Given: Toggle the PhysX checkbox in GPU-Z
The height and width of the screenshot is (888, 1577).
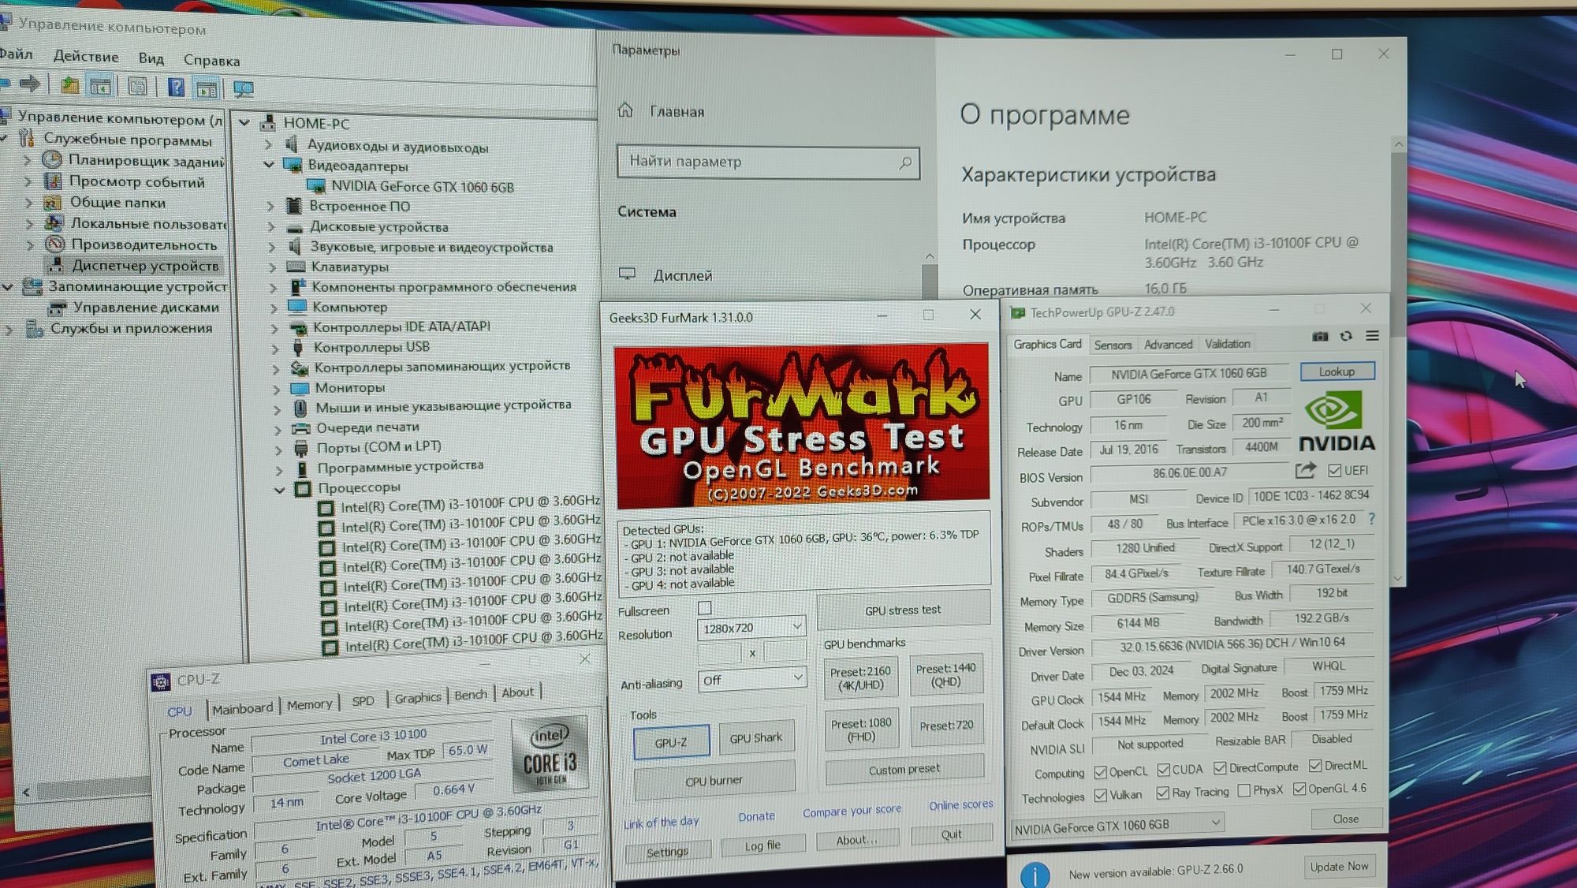Looking at the screenshot, I should click(1244, 791).
